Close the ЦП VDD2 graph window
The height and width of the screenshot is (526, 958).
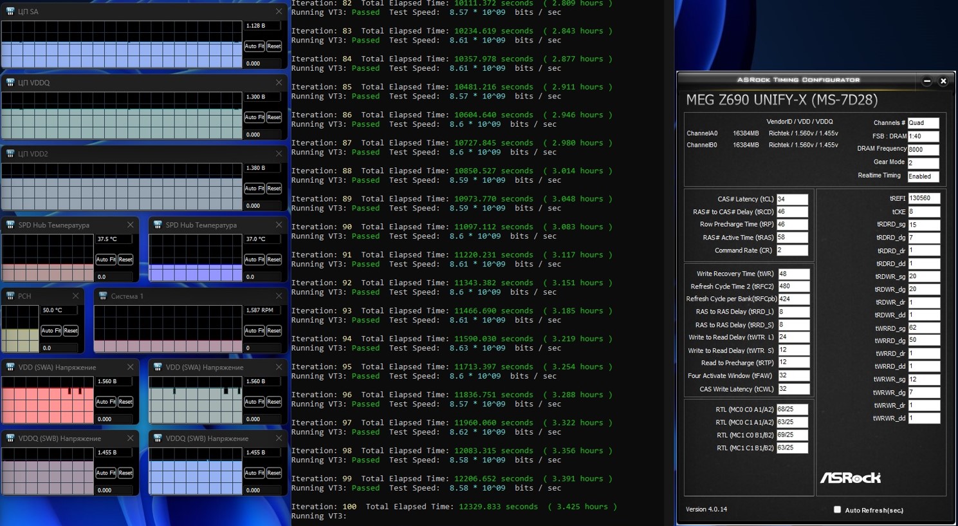coord(279,154)
